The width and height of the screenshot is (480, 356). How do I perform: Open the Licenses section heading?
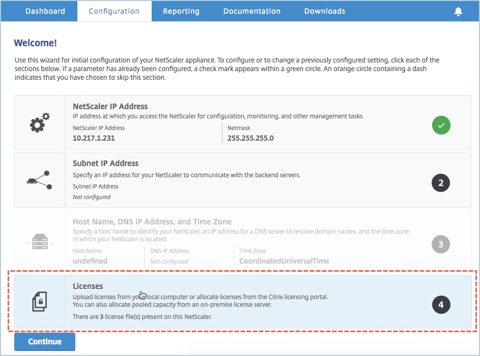tap(88, 286)
